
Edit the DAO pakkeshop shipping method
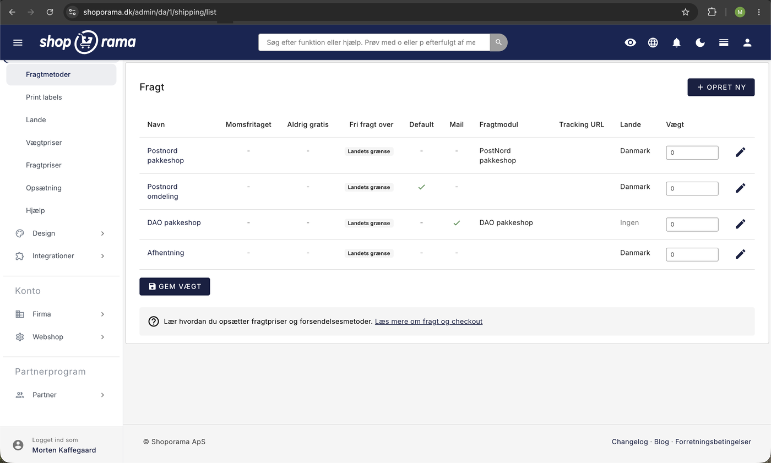(741, 224)
